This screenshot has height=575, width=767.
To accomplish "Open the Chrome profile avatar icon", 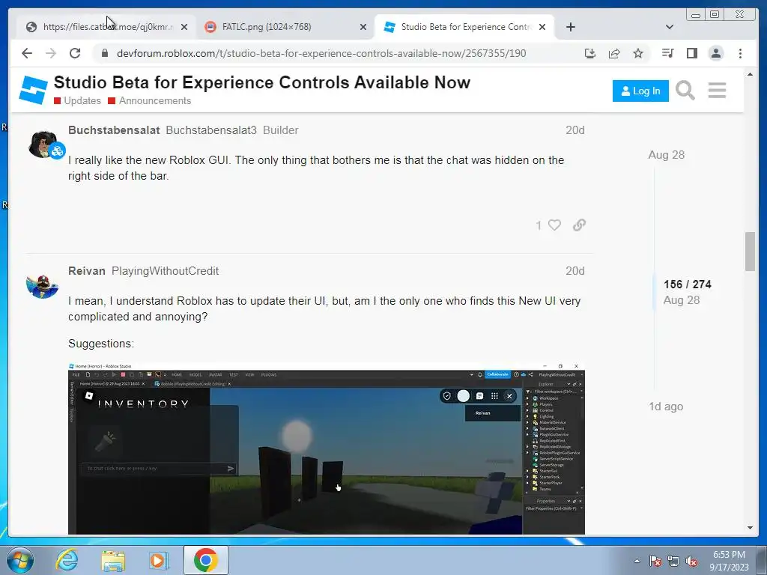I will coord(715,53).
